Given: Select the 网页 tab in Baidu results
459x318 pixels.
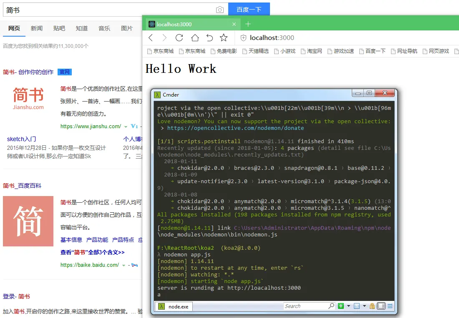Looking at the screenshot, I should (14, 28).
